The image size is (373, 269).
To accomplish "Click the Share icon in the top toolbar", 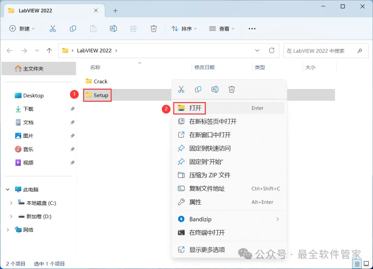I will tap(133, 29).
